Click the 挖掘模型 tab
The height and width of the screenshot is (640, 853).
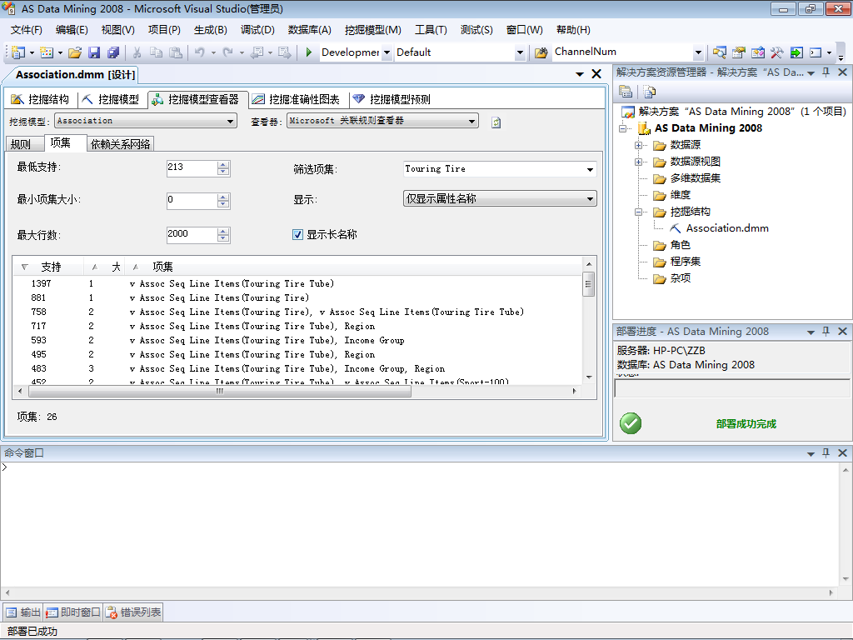(111, 99)
